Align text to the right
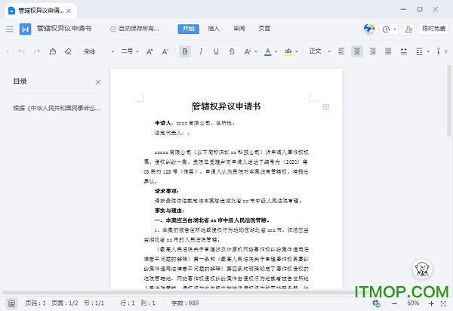This screenshot has height=311, width=453. point(373,51)
